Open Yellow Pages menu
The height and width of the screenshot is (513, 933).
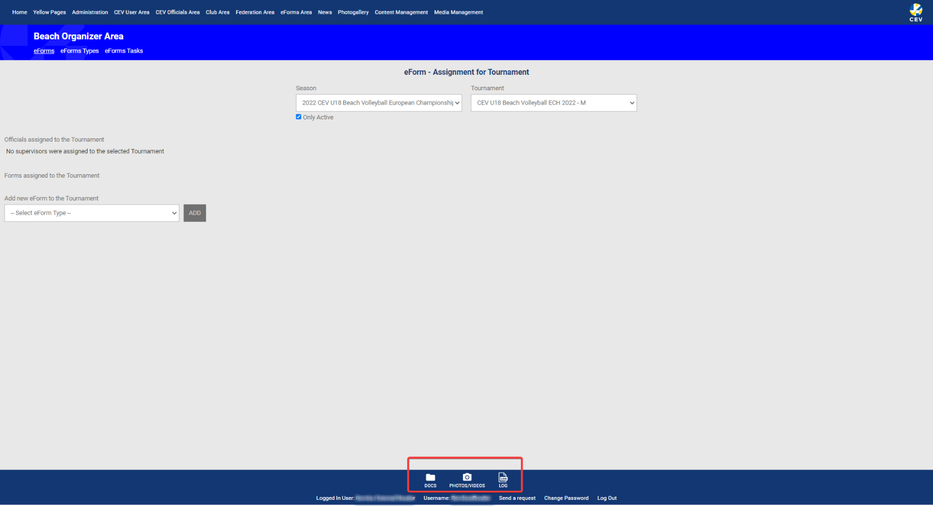point(49,12)
